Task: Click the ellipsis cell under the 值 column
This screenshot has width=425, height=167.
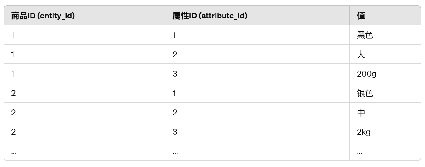Action: [360, 152]
